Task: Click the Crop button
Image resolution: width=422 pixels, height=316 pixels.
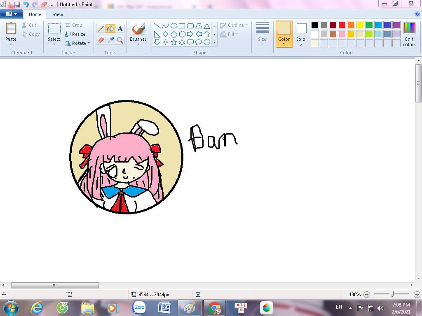Action: 74,25
